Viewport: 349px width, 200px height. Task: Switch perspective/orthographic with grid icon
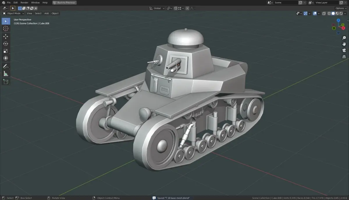click(x=344, y=57)
